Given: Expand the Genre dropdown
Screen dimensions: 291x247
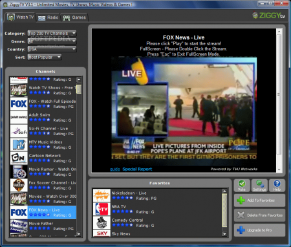Looking at the screenshot, I should [x=52, y=41].
